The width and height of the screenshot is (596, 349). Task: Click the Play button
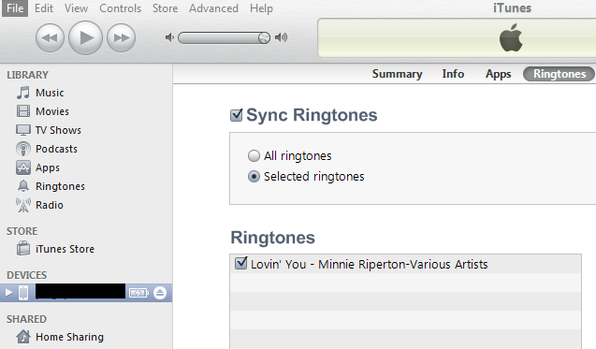85,37
